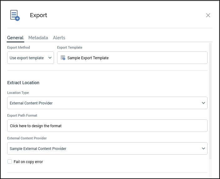Click the Fail on copy error label
Viewport: 220px width, 179px height.
[x=28, y=162]
